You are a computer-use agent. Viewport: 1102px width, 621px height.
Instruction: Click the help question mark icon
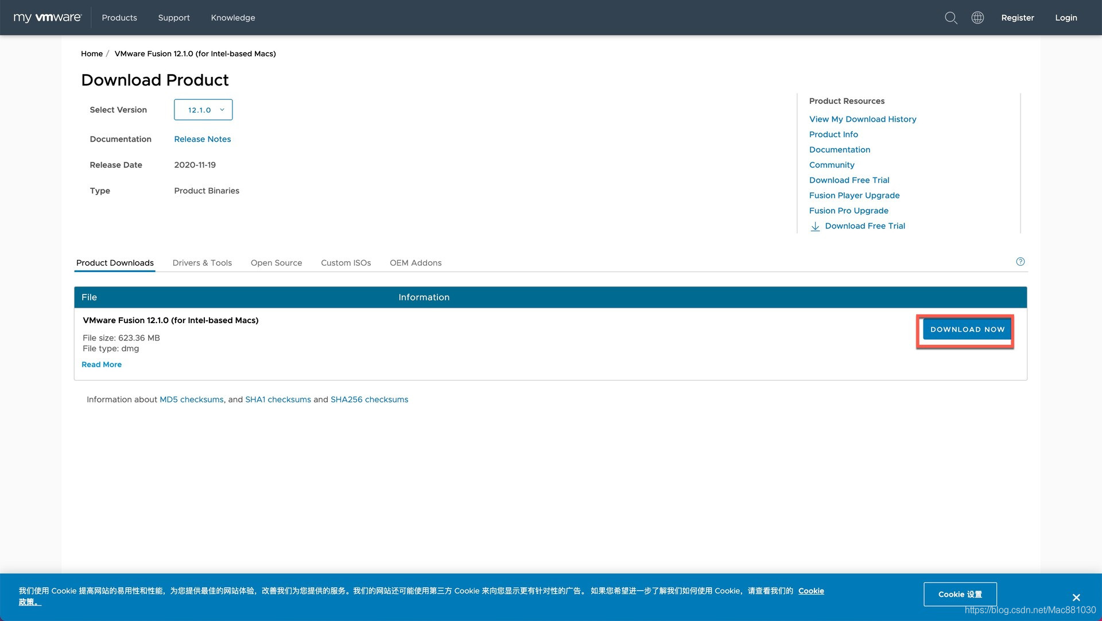tap(1020, 262)
